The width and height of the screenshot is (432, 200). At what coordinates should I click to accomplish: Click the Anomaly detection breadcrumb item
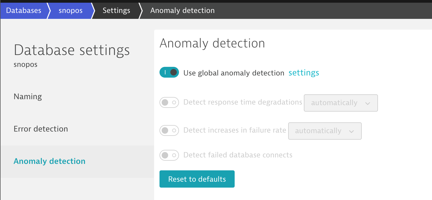pyautogui.click(x=182, y=11)
